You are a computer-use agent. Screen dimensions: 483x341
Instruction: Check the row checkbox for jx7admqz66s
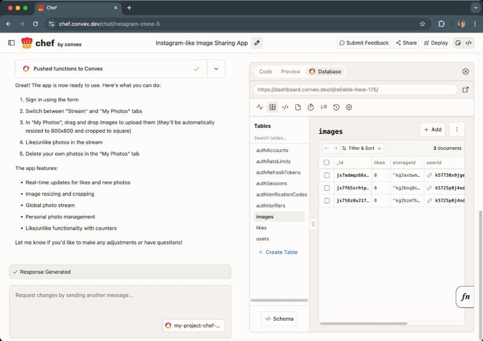pyautogui.click(x=327, y=175)
